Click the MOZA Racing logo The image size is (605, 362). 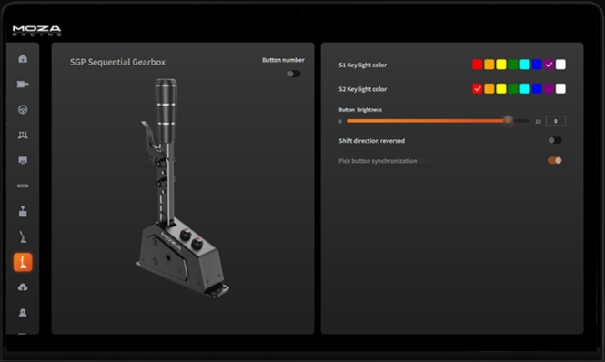pyautogui.click(x=36, y=31)
